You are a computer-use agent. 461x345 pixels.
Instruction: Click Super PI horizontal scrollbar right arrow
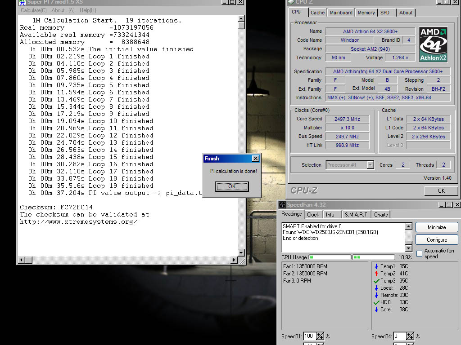(x=234, y=260)
